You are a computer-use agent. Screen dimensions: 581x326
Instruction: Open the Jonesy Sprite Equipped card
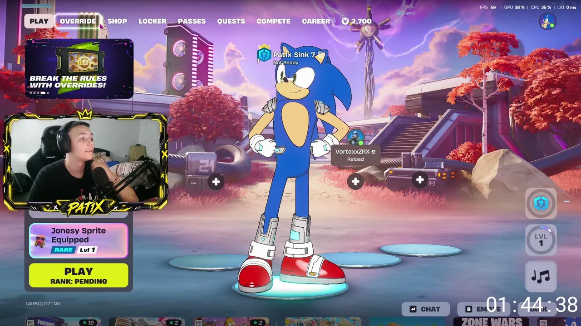click(x=79, y=240)
